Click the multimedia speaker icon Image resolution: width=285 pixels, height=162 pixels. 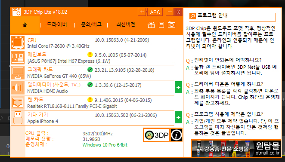coord(18,88)
